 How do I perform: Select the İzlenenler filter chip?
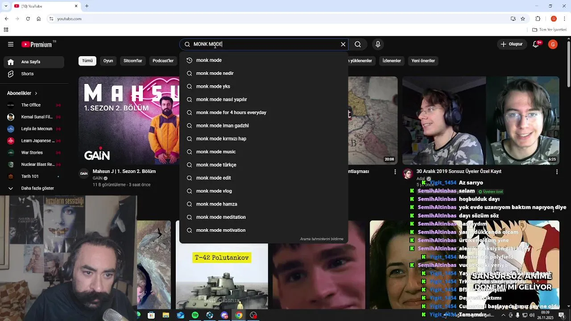[x=392, y=61]
